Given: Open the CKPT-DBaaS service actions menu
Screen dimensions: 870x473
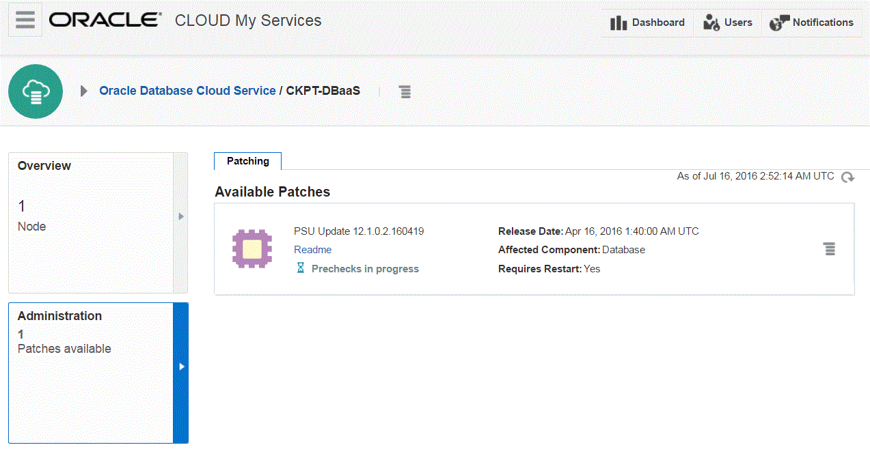Looking at the screenshot, I should pos(405,91).
